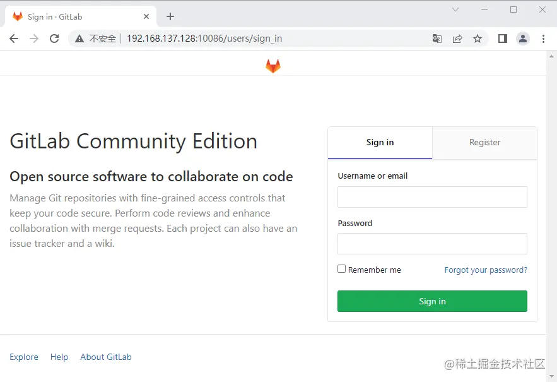This screenshot has height=382, width=557.
Task: Click the scrollbar down arrow
Action: pyautogui.click(x=551, y=376)
